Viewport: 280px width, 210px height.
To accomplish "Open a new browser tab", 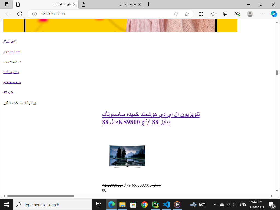I will (x=148, y=4).
